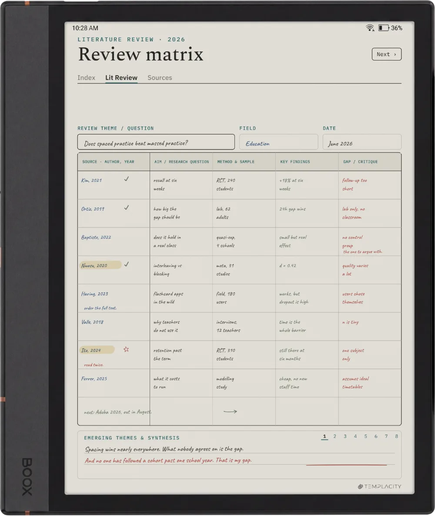Jump to page 8
This screenshot has width=435, height=516.
(396, 436)
